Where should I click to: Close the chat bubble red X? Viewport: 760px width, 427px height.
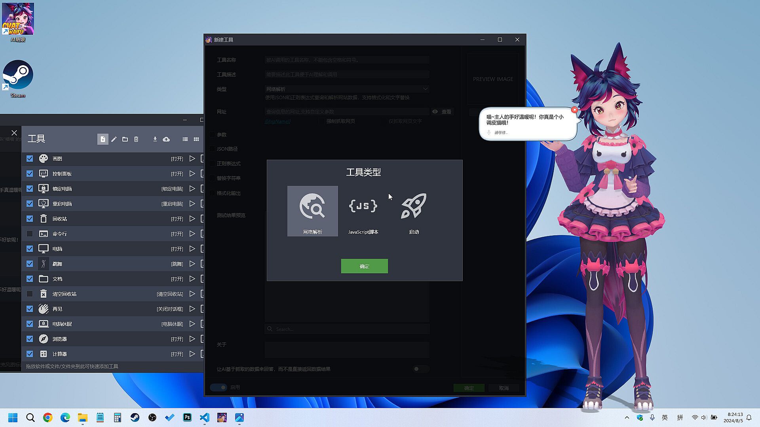tap(574, 110)
